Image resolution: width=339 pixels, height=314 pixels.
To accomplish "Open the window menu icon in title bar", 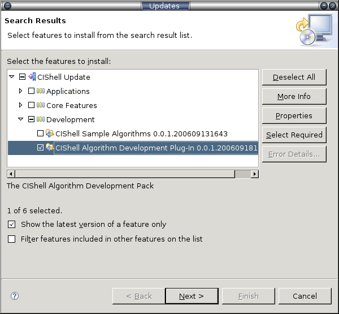I will point(7,6).
